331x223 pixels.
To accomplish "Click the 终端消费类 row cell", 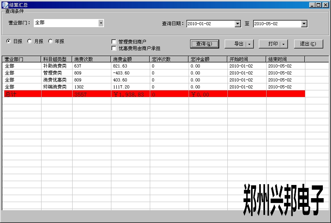I will [x=55, y=87].
